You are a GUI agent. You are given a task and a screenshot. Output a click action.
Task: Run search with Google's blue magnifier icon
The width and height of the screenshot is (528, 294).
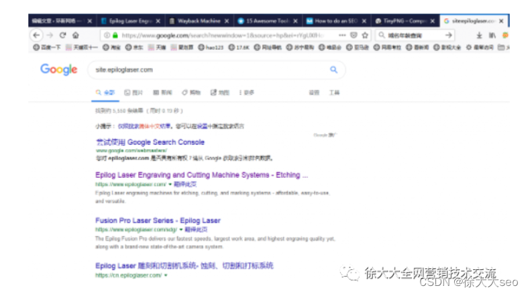333,70
